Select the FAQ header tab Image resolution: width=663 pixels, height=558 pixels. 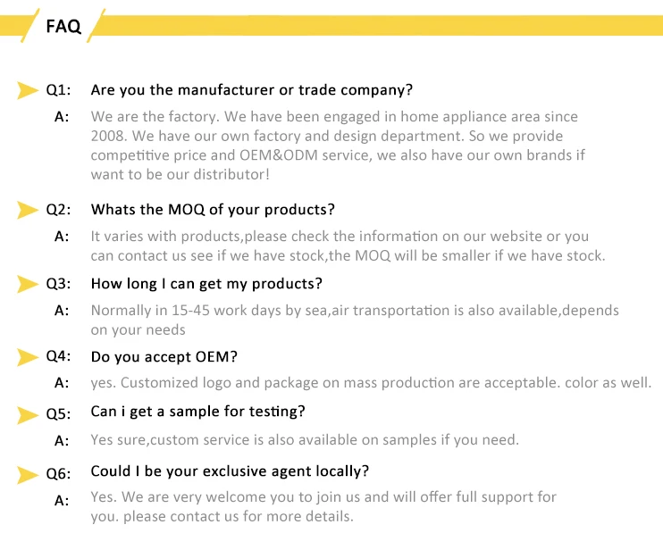click(x=63, y=26)
